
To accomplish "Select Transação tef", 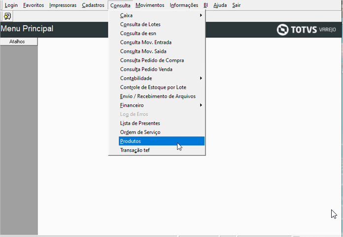I will click(162, 150).
